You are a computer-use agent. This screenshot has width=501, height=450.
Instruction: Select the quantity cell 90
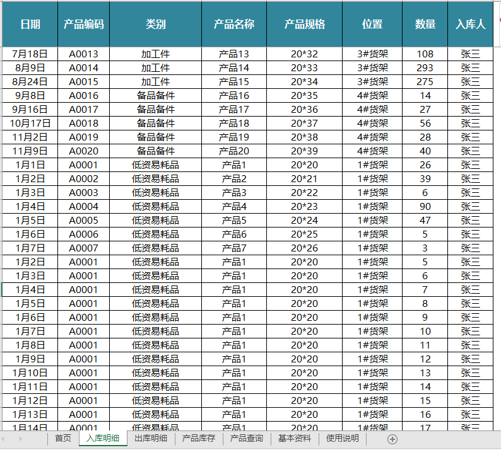[425, 207]
